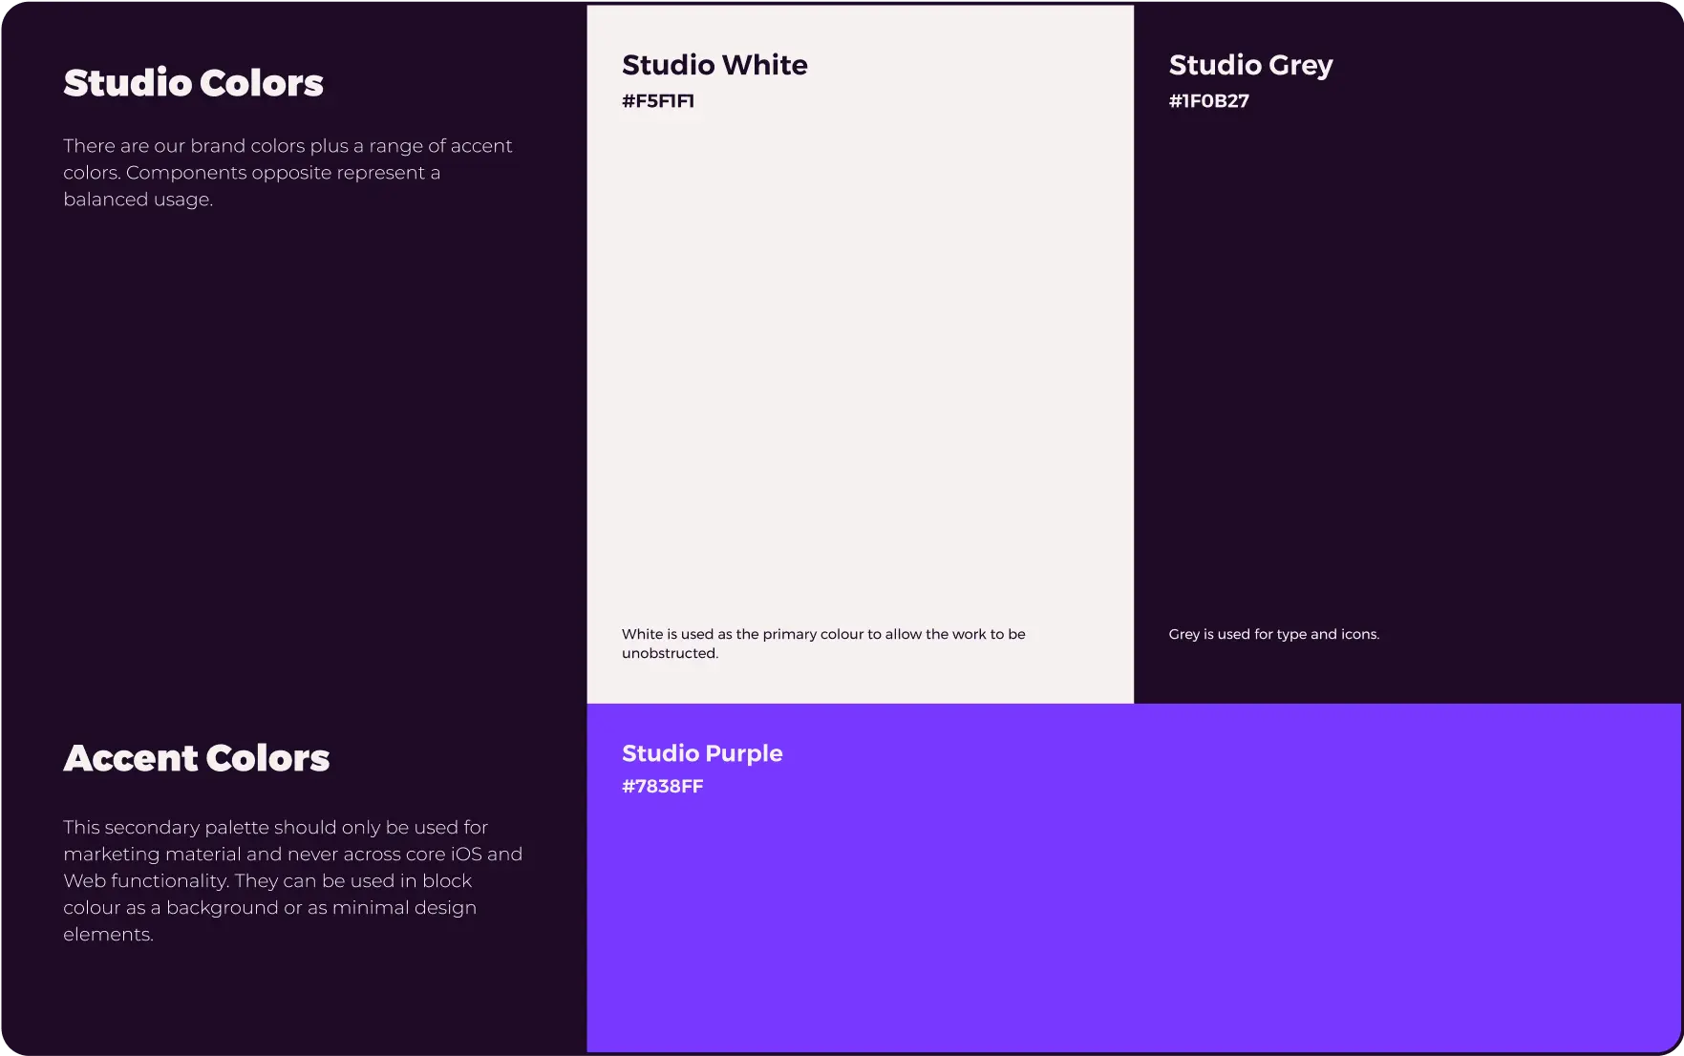Click the Studio White title label

tap(714, 65)
